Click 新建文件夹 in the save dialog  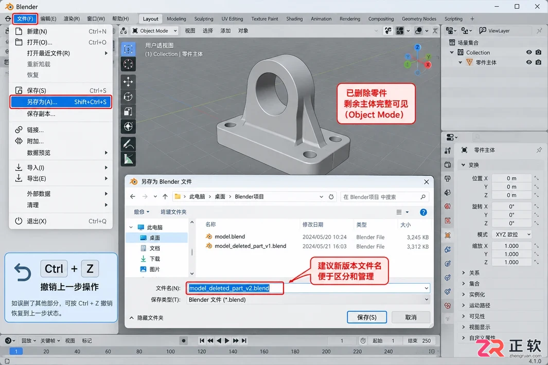[174, 212]
